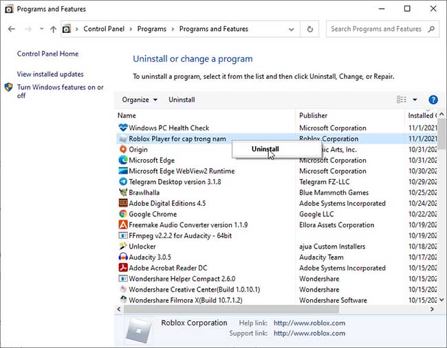Click the Wondershare Helper Compact icon
This screenshot has height=348, width=447.
[x=123, y=279]
